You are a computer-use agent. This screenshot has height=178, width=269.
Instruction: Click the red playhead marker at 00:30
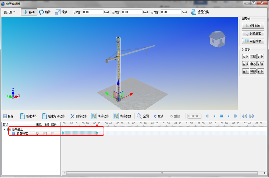[x=97, y=125]
